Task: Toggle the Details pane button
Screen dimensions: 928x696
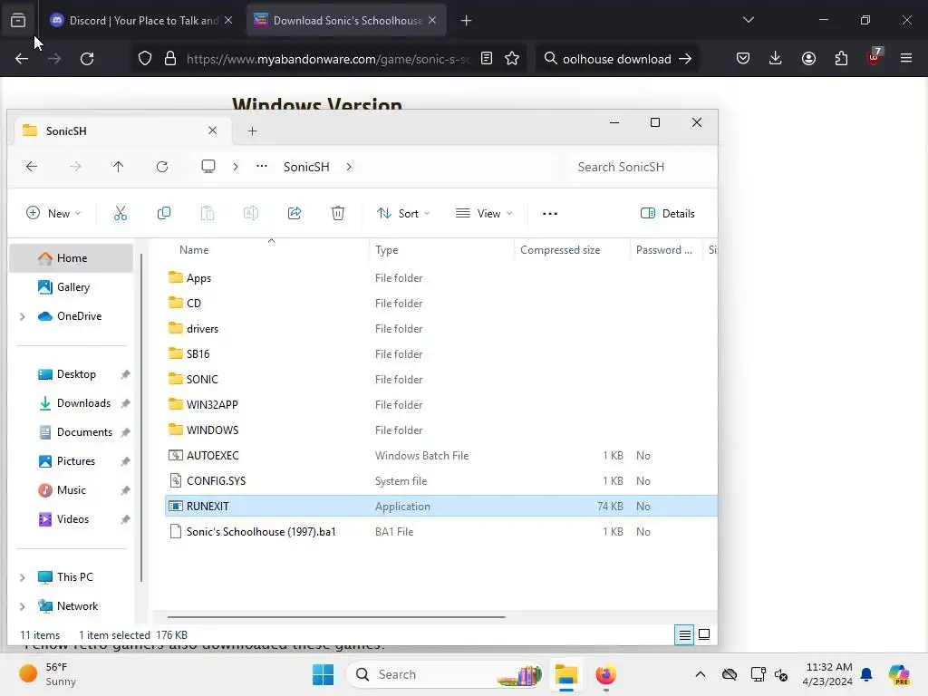Action: 668,214
